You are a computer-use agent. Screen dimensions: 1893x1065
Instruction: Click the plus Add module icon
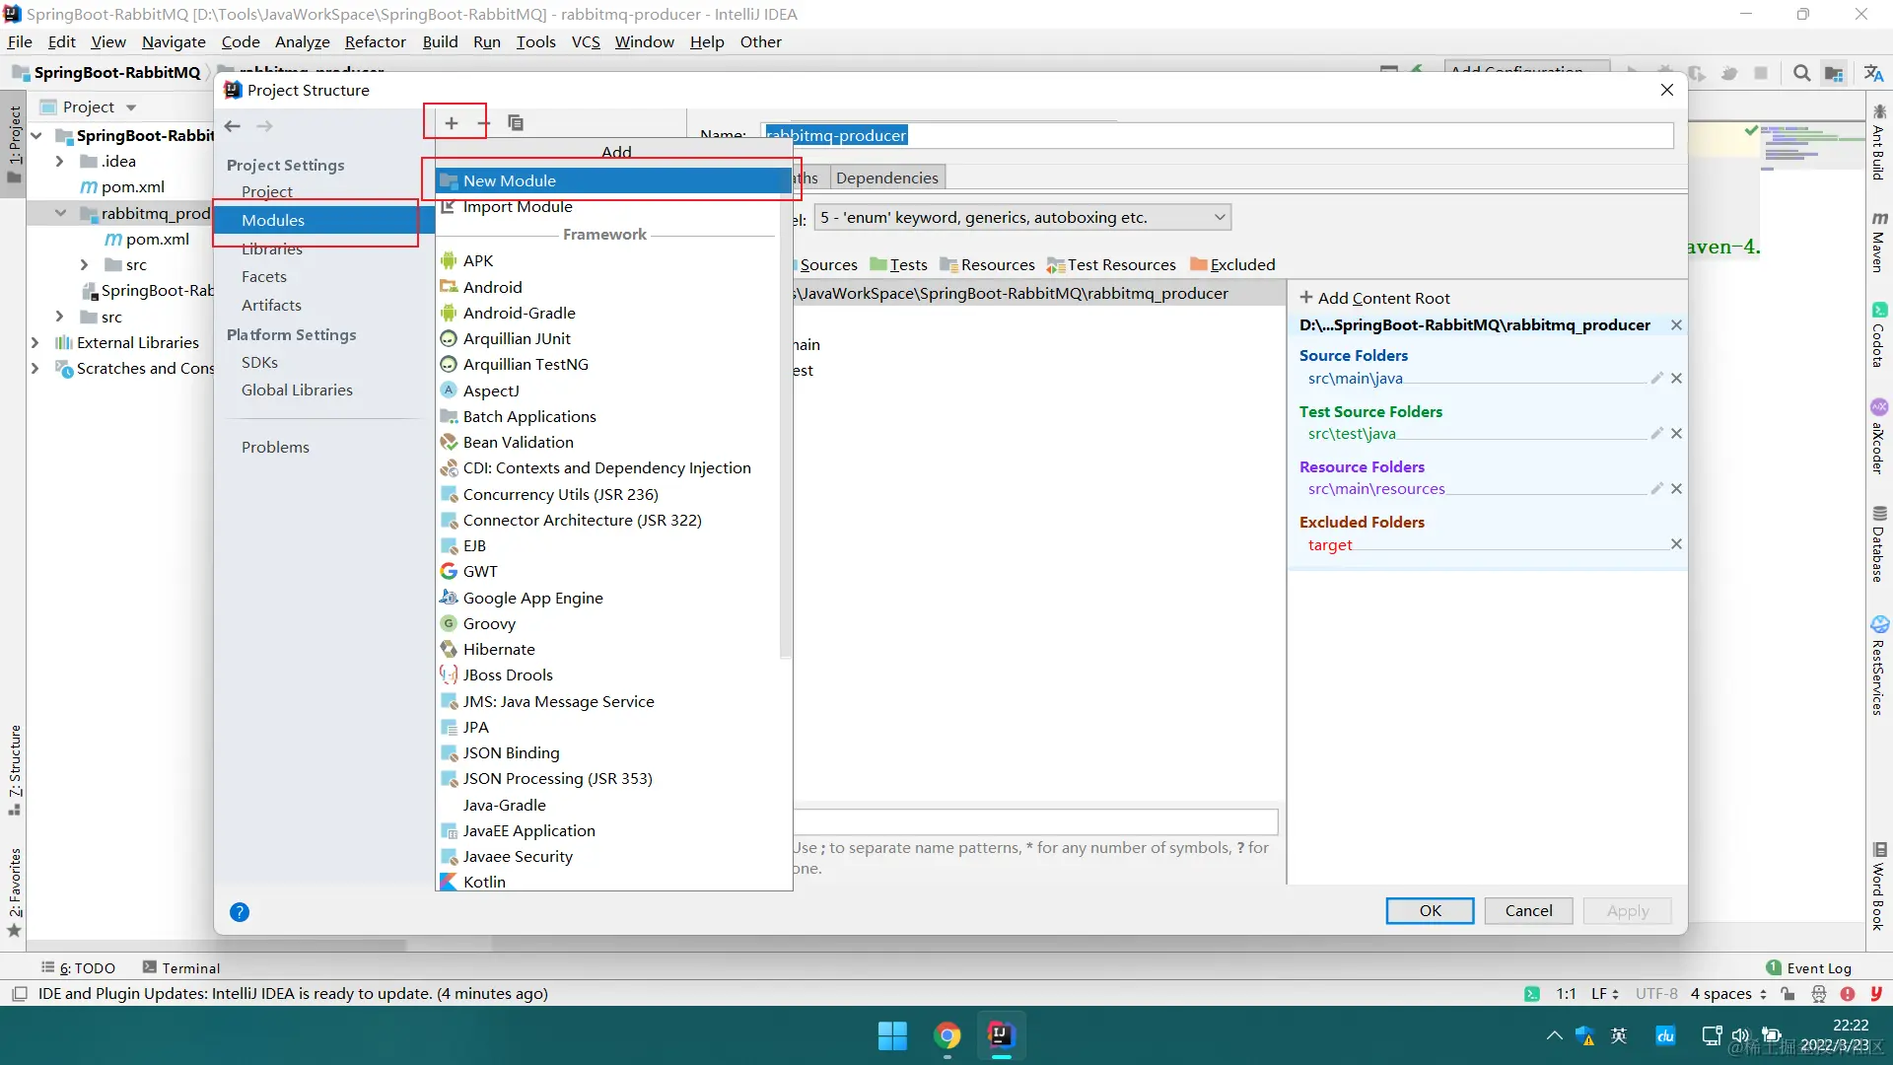point(452,123)
